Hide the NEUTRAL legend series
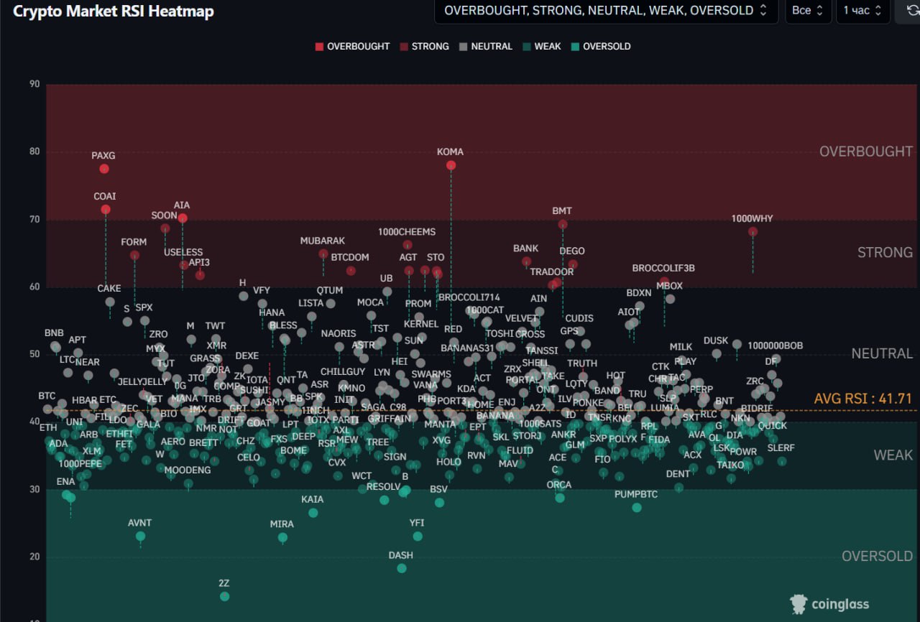 point(485,47)
